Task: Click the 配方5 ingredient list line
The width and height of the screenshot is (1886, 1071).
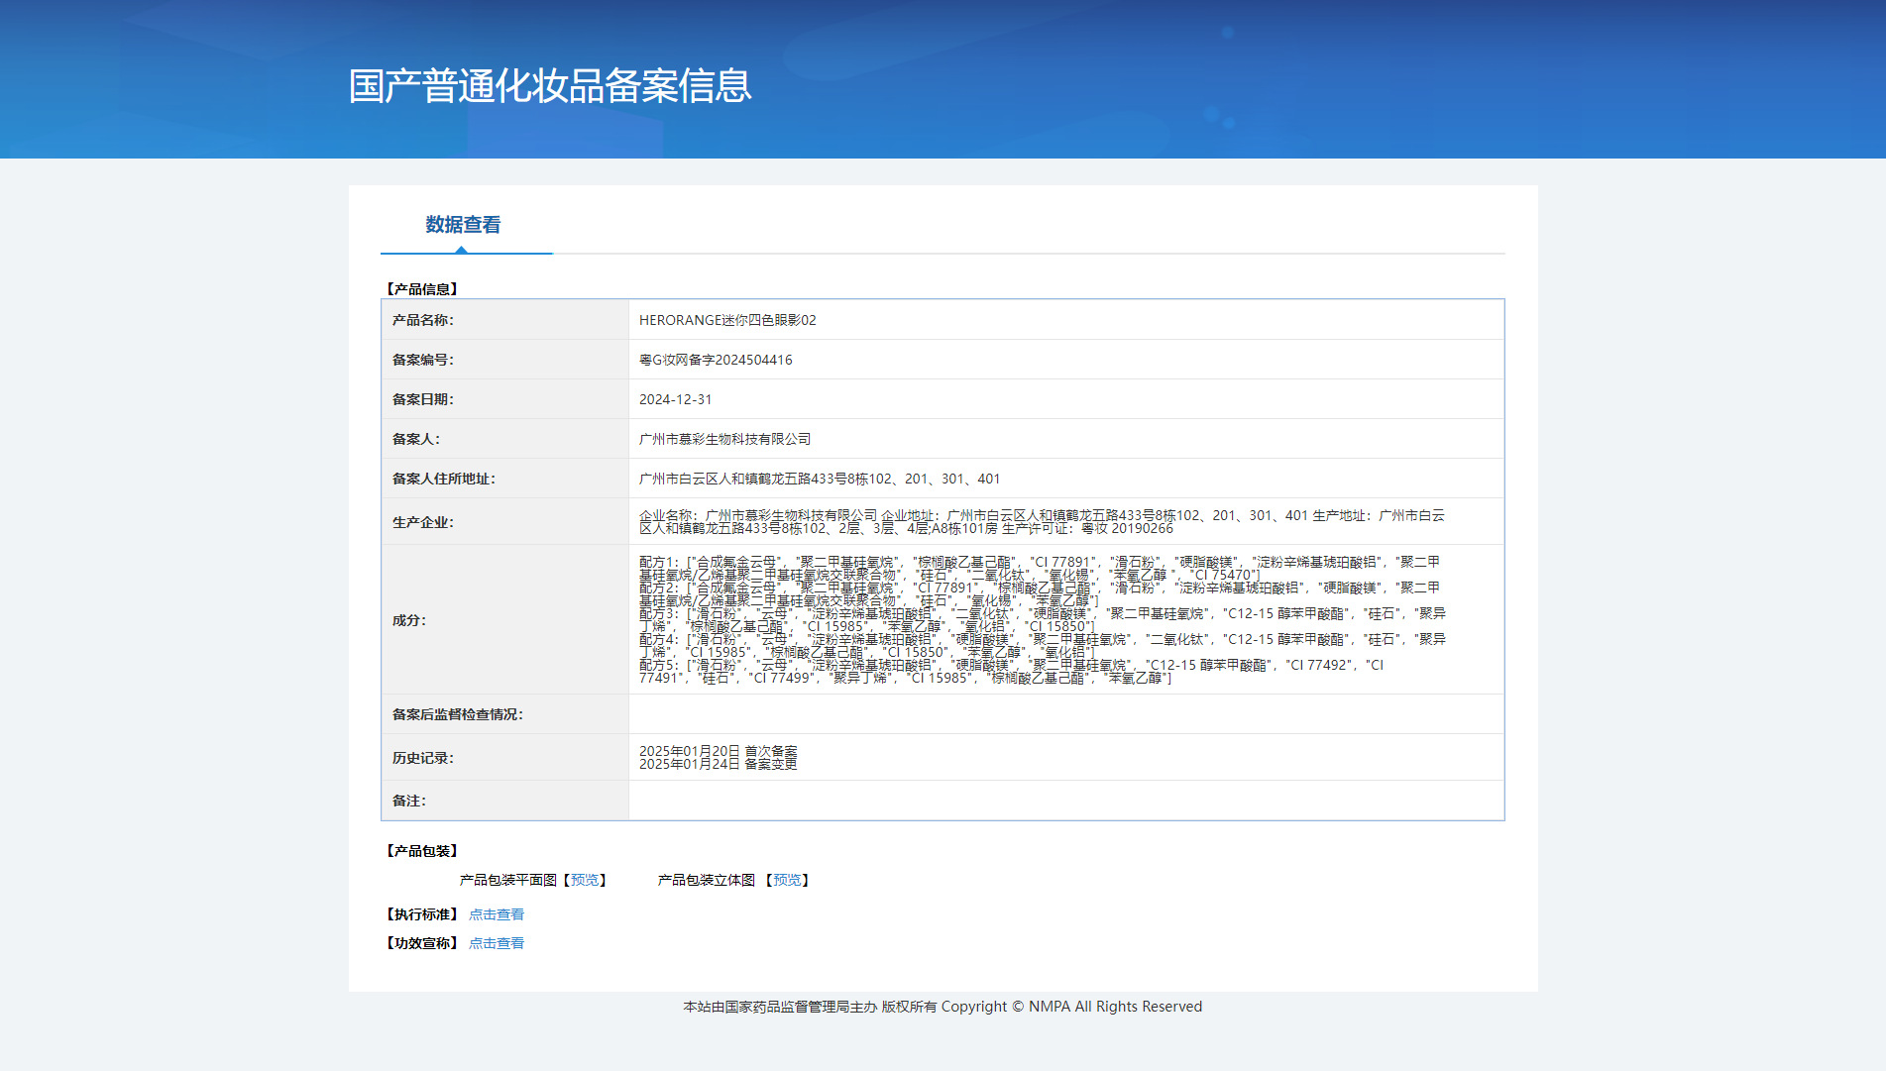Action: pyautogui.click(x=1011, y=666)
